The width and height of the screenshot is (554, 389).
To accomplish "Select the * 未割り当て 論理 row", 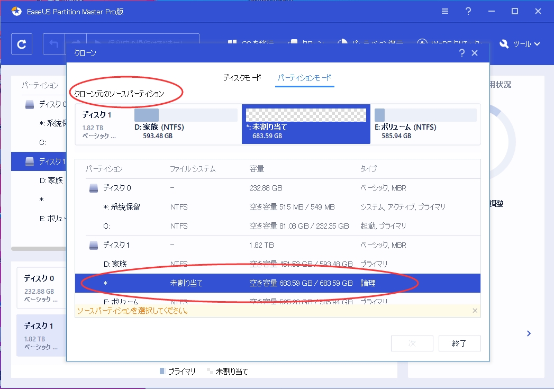I will tap(278, 283).
